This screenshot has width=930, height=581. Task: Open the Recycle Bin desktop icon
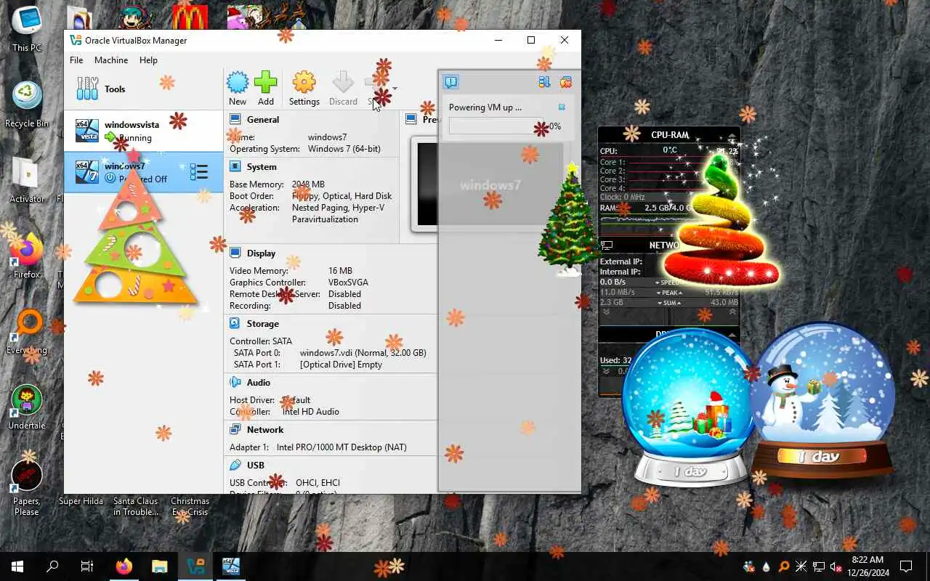[27, 105]
